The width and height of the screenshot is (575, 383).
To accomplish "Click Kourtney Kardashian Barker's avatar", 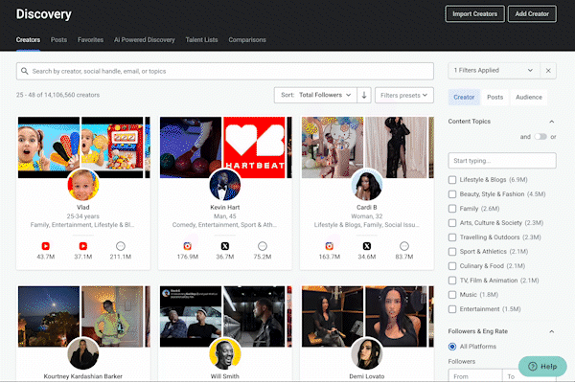I will pyautogui.click(x=83, y=353).
